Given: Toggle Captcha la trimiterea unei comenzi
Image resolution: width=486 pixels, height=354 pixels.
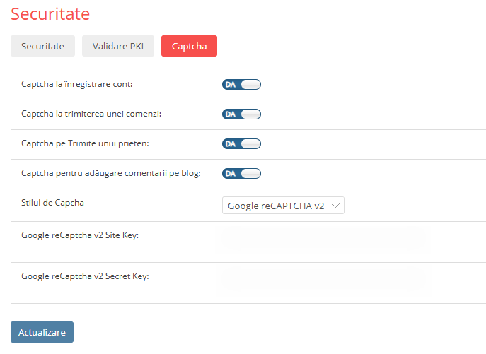Looking at the screenshot, I should point(242,114).
